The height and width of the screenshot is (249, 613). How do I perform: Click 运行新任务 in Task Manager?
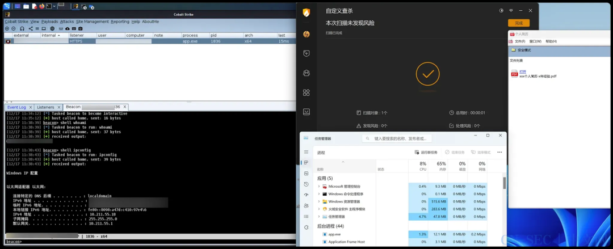pos(426,153)
